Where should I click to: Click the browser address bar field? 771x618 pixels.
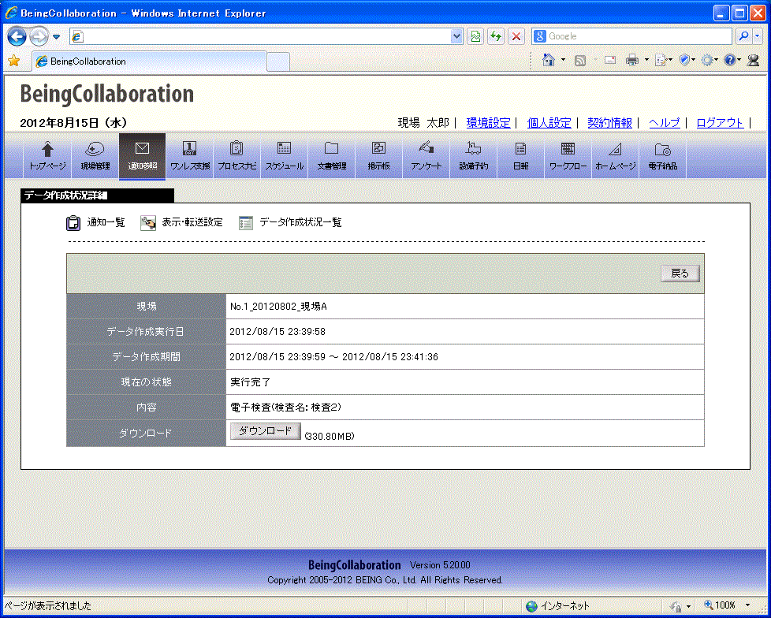click(267, 36)
